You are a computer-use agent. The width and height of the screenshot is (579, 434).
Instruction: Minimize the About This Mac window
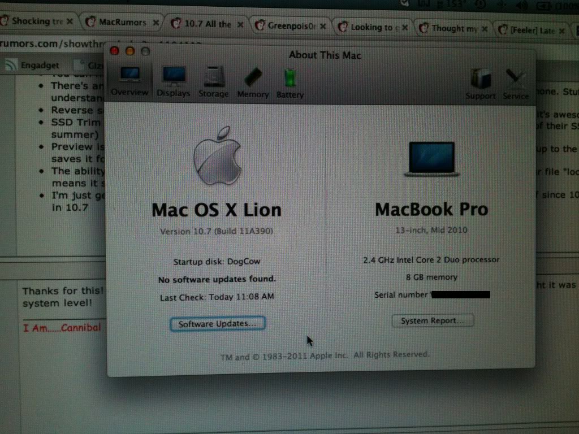point(130,51)
